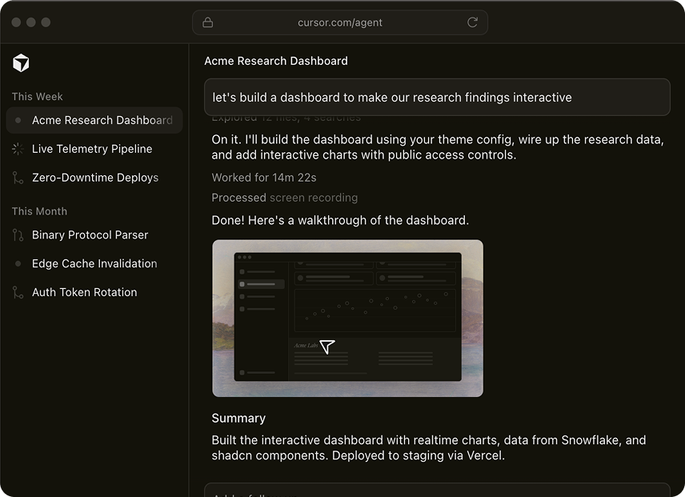Click the cursor pointer icon on the video preview
685x497 pixels.
[327, 347]
